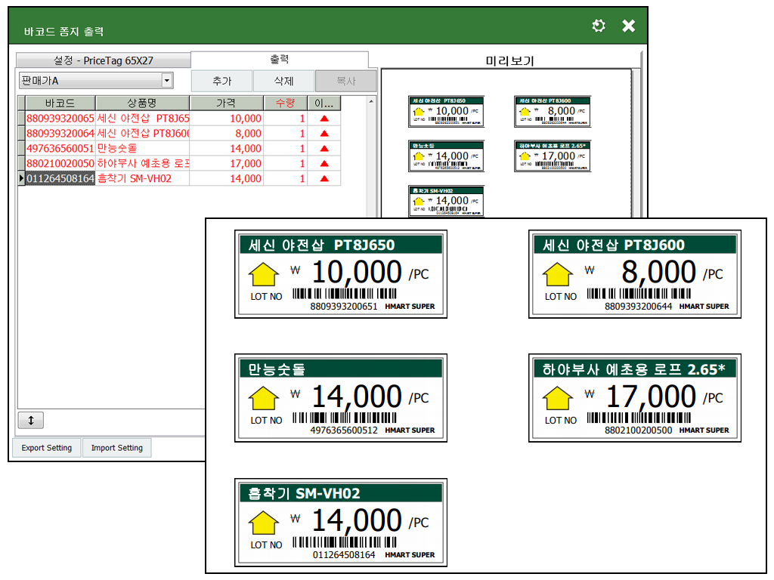This screenshot has width=774, height=580.
Task: Click the 추가 button to add item
Action: coord(221,82)
